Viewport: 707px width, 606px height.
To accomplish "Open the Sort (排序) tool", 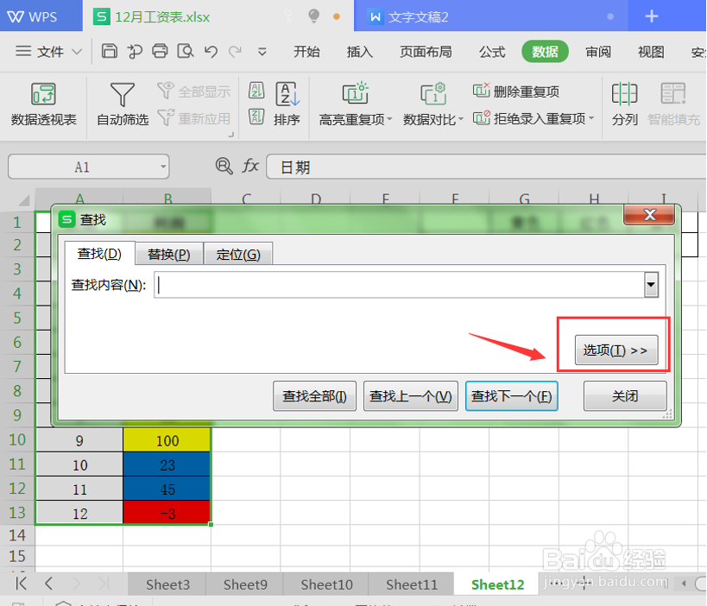I will [287, 104].
